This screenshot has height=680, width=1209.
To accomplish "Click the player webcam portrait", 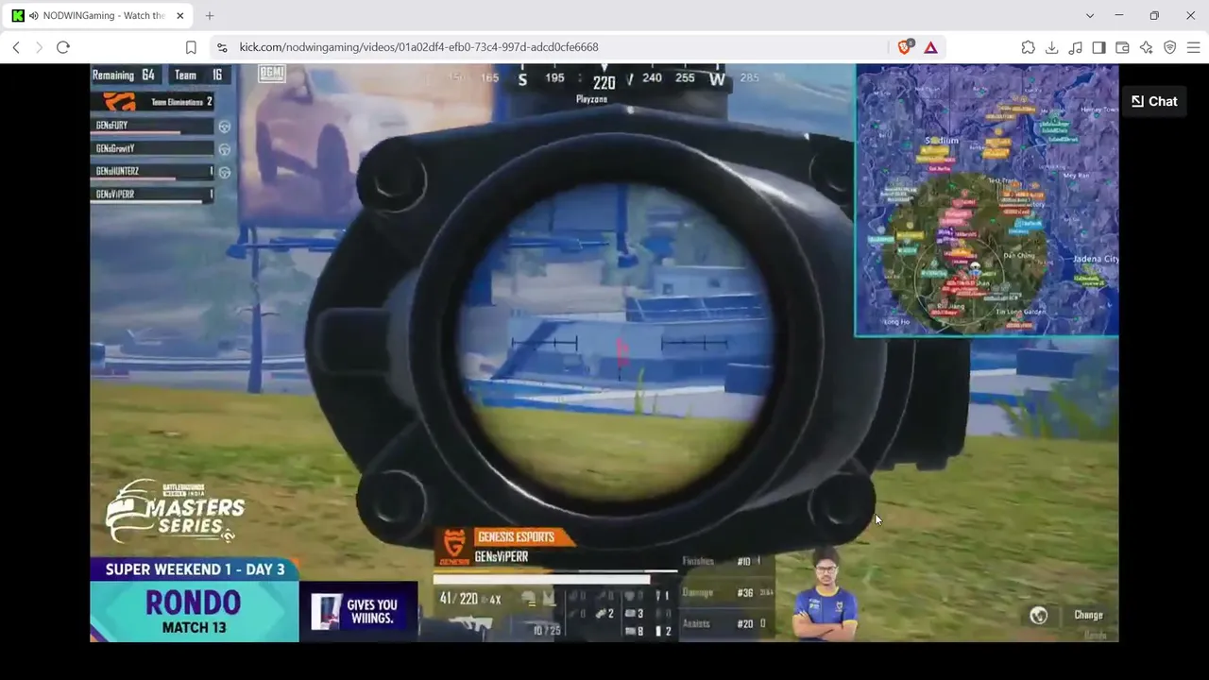I will (x=826, y=593).
